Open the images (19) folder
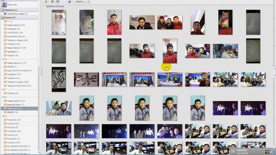Screen dimensions: 276x155 pos(13,56)
